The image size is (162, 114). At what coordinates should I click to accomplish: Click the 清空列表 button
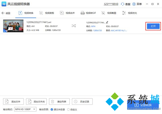tap(59, 102)
